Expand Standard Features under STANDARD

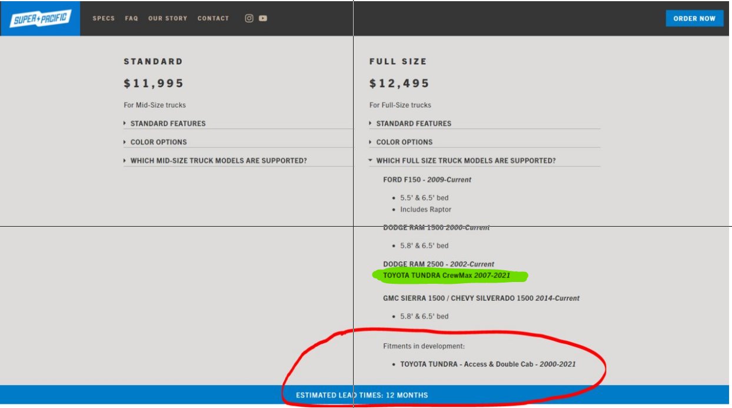tap(238, 124)
